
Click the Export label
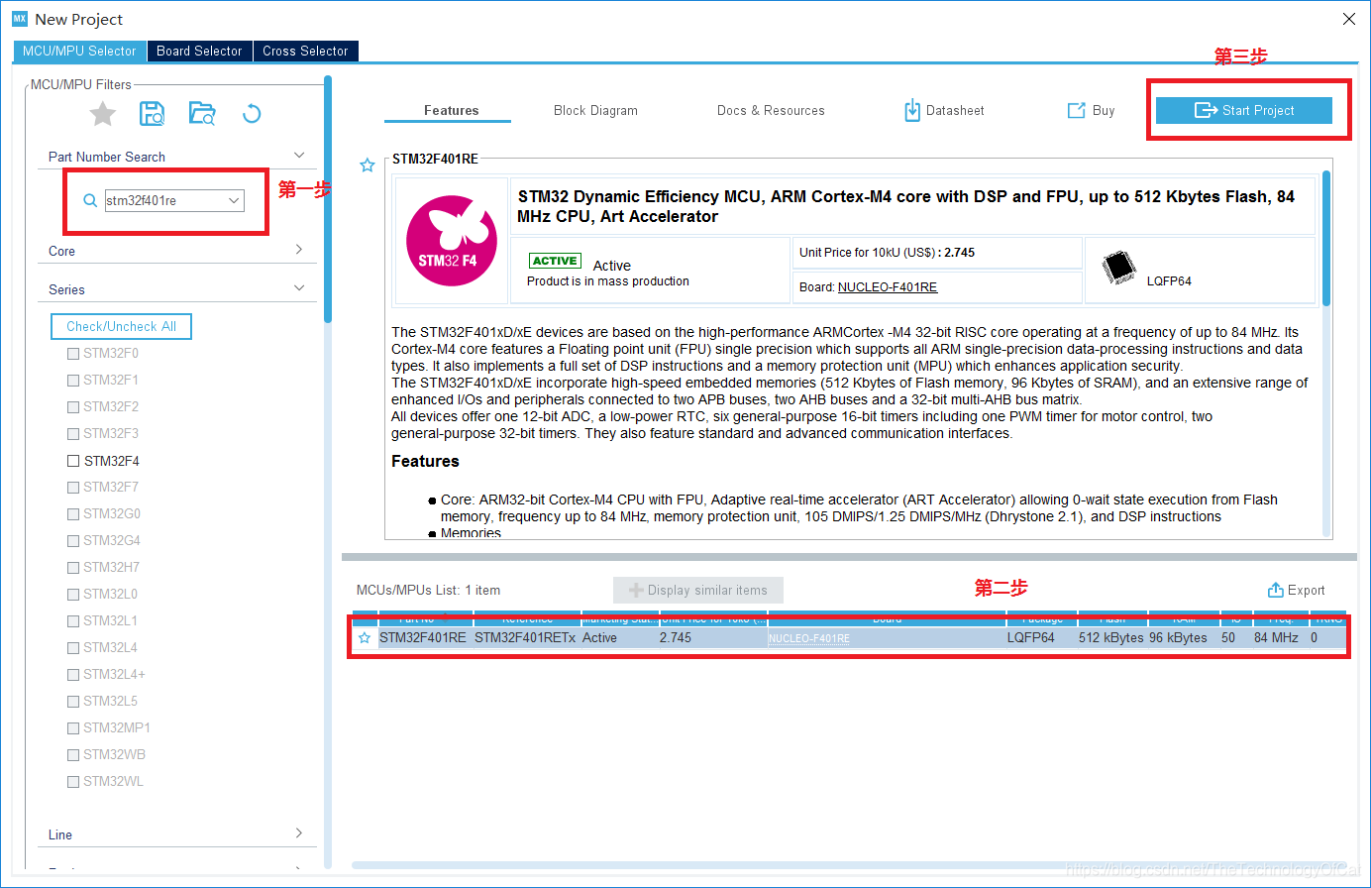pos(1306,590)
